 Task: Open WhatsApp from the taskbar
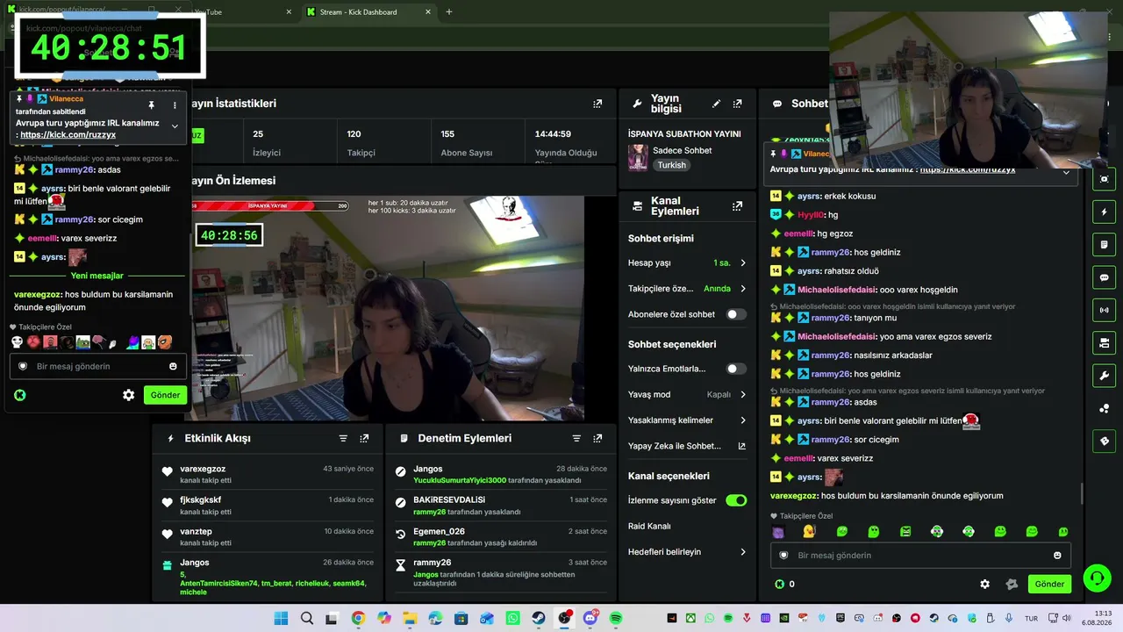pyautogui.click(x=513, y=619)
